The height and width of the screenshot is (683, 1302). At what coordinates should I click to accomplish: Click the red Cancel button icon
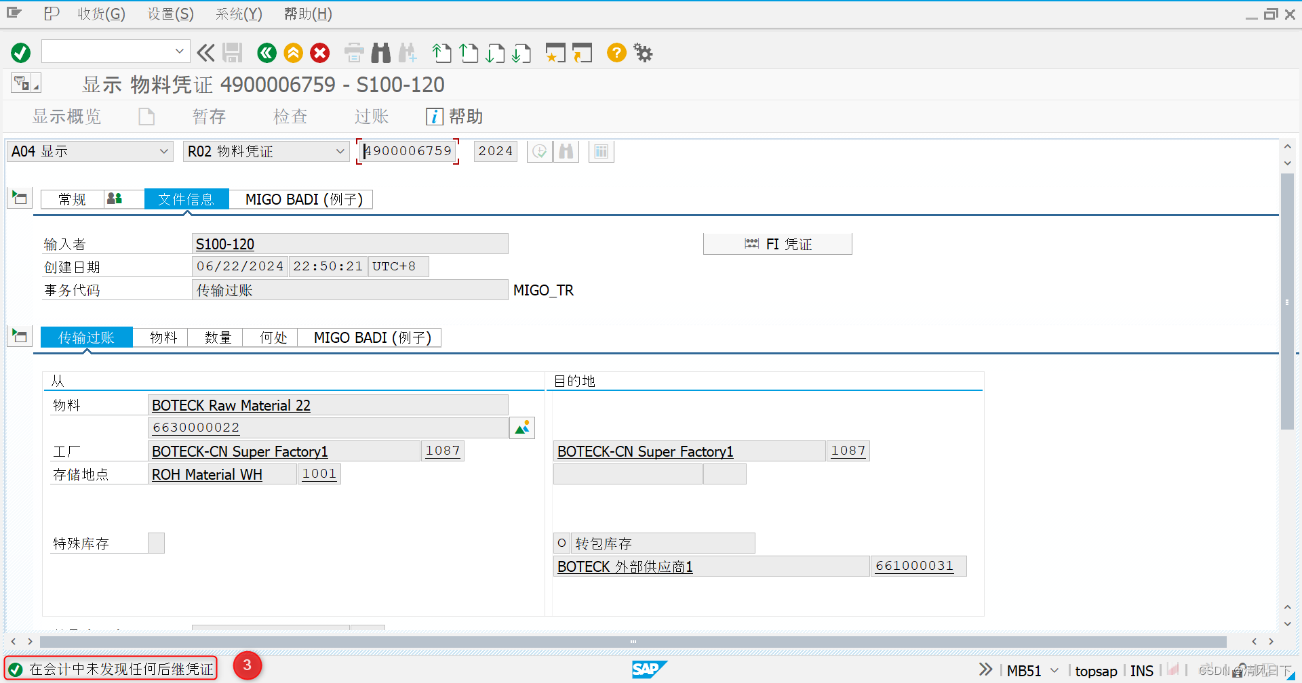[319, 53]
